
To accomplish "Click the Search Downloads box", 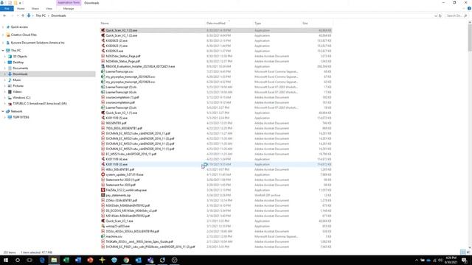I will (x=456, y=15).
